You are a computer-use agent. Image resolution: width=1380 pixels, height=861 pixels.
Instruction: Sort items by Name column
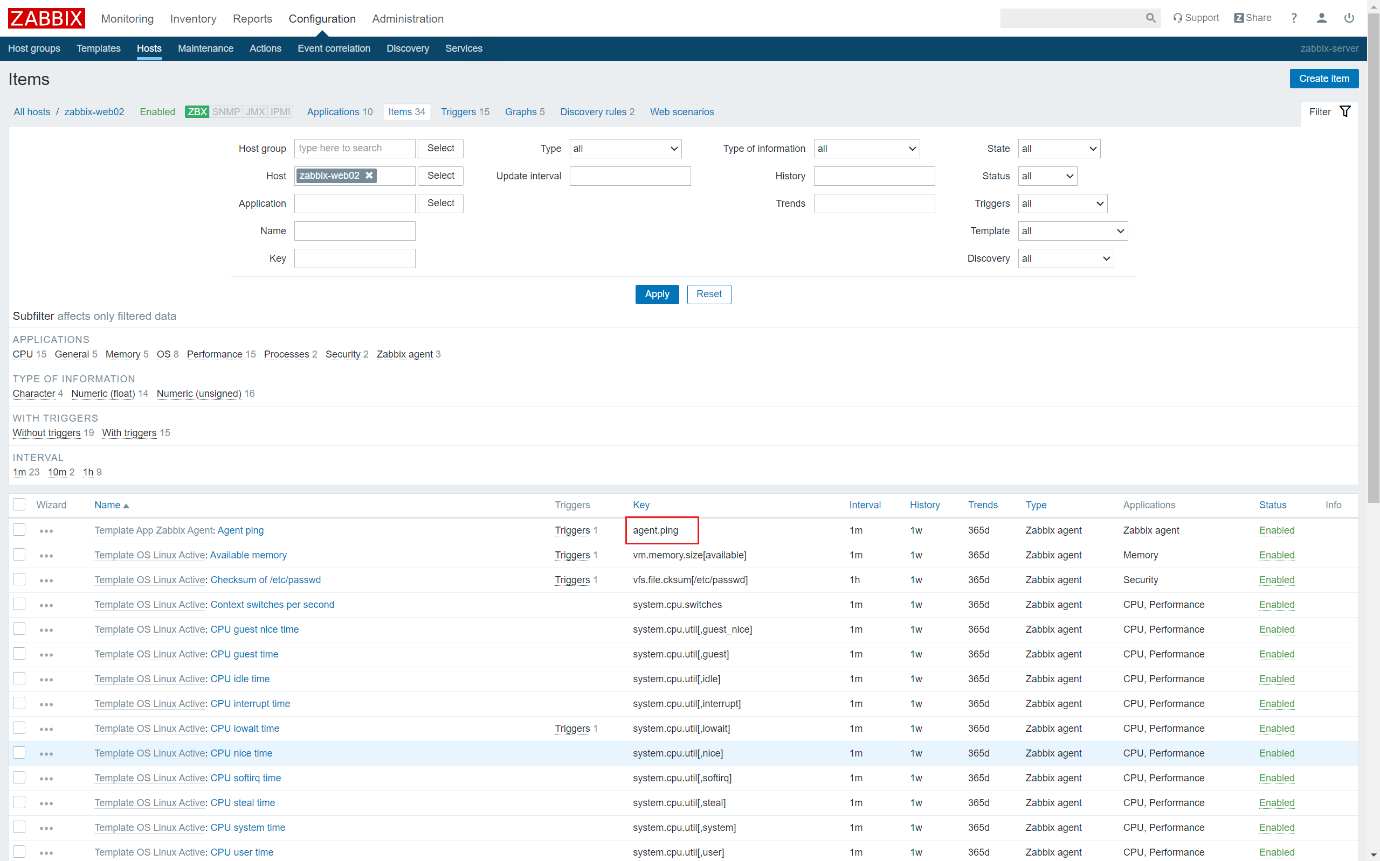coord(112,505)
